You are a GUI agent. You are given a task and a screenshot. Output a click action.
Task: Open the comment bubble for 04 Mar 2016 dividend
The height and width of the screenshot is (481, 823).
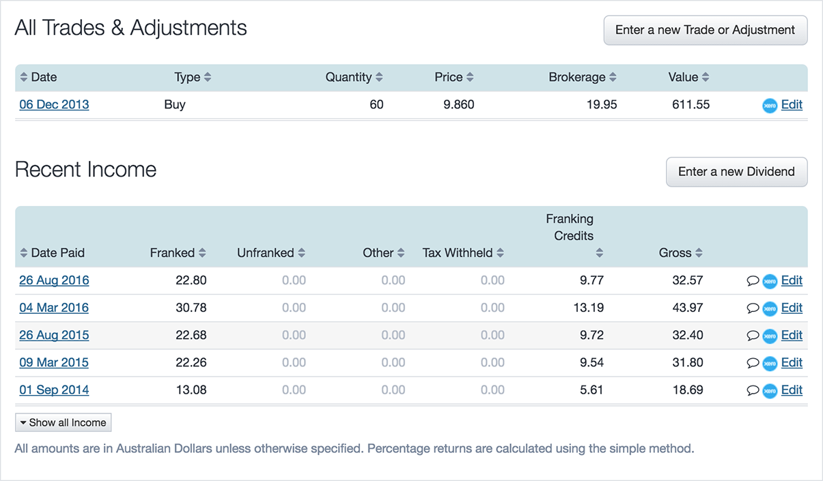pos(753,308)
